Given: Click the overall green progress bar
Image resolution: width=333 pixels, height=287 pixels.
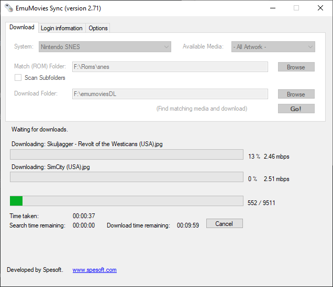Looking at the screenshot, I should coord(126,201).
